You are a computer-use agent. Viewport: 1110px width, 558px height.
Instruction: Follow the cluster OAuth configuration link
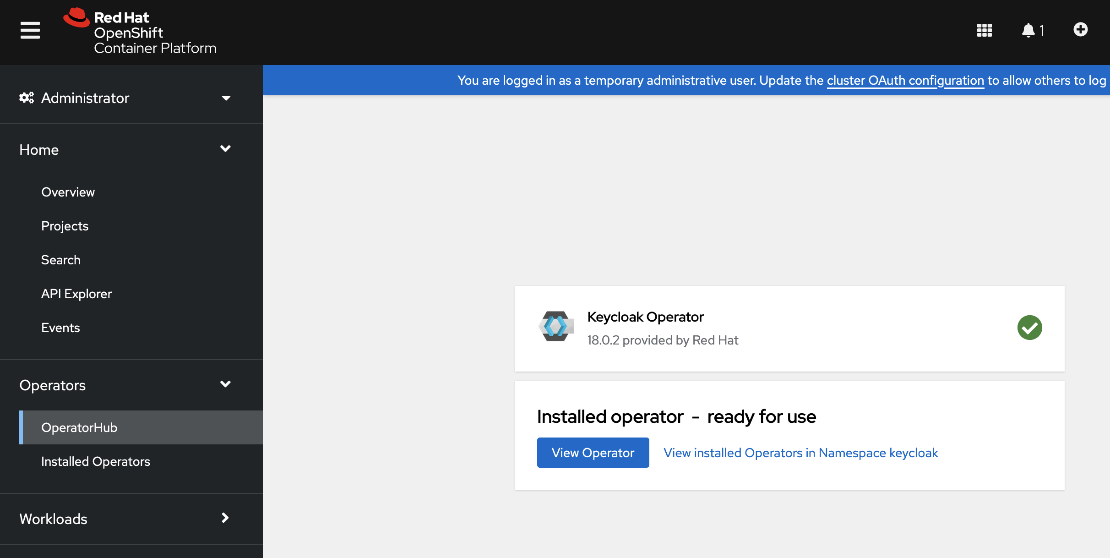(905, 81)
